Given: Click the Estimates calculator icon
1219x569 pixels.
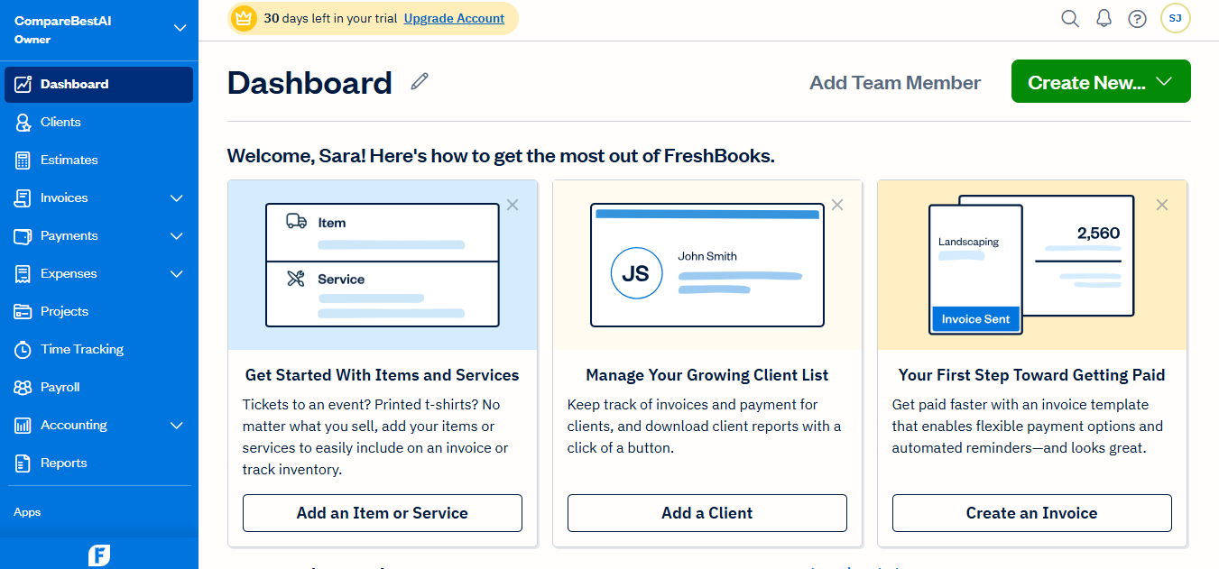Looking at the screenshot, I should pos(23,161).
